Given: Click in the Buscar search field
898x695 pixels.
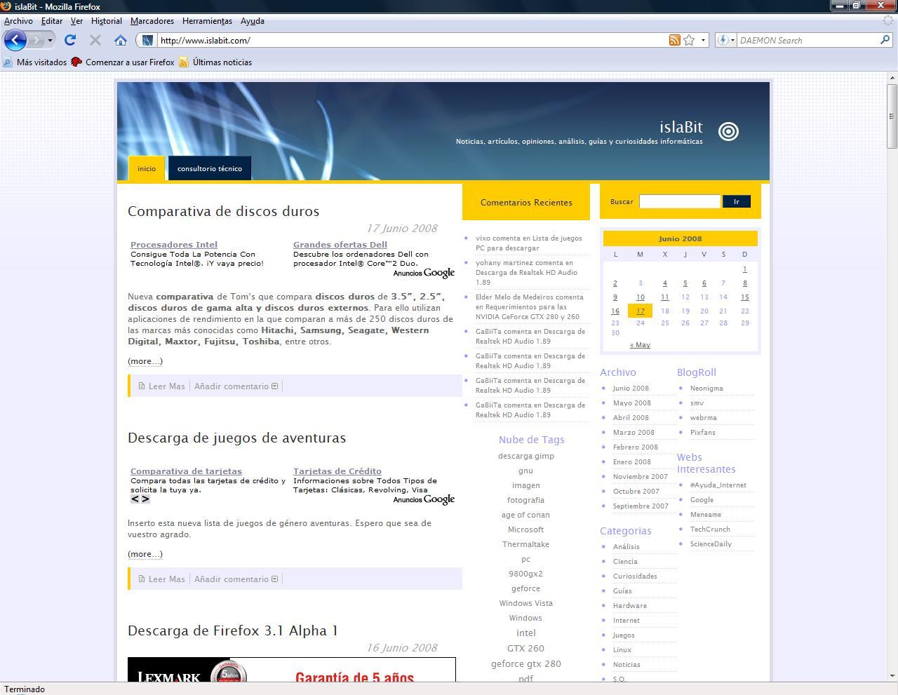Looking at the screenshot, I should (x=679, y=201).
